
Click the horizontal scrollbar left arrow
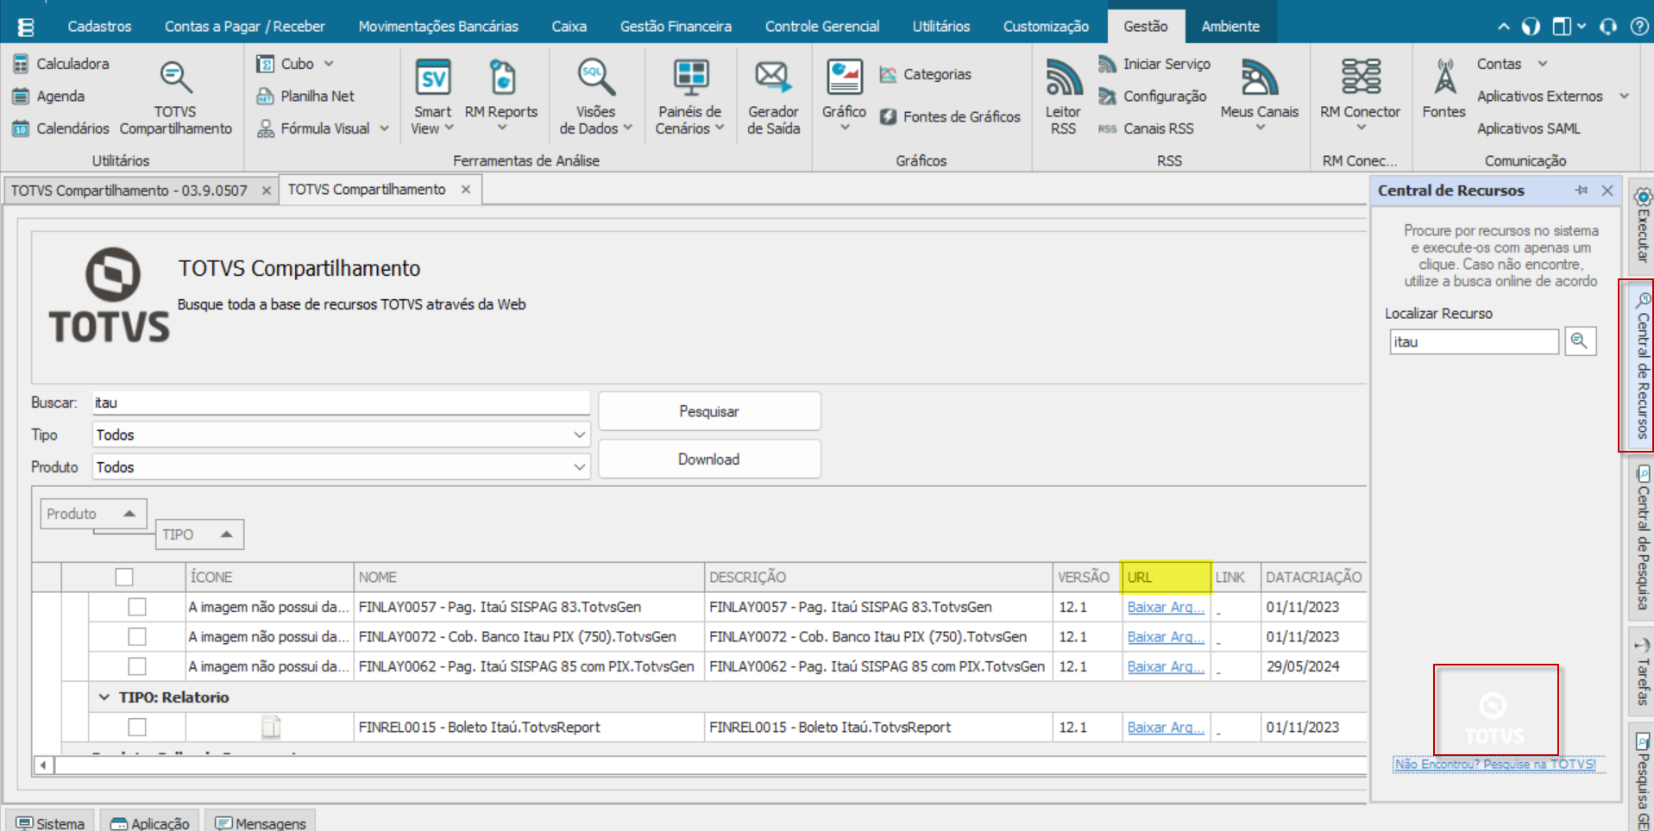(x=43, y=765)
